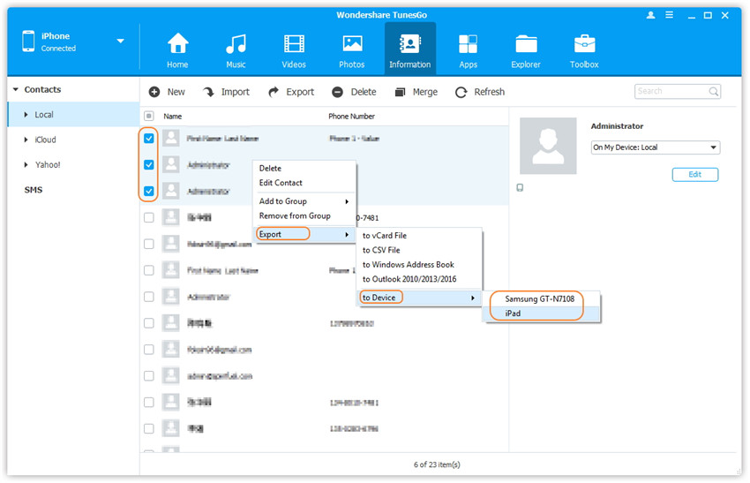
Task: Toggle the select-all checkbox in header
Action: (x=149, y=116)
